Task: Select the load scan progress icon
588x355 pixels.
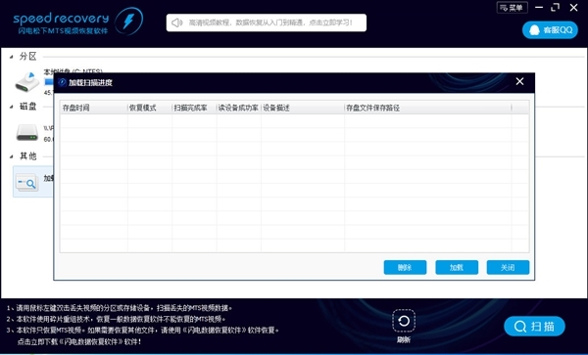Action: pos(26,183)
